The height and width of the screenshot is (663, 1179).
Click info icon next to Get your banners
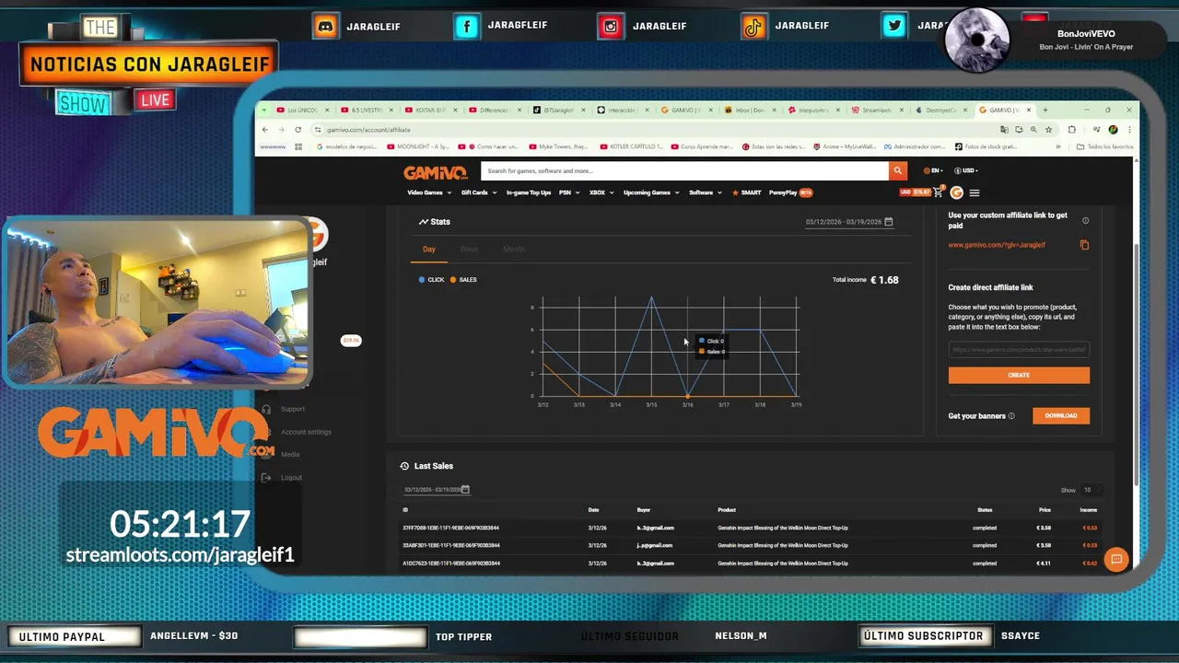click(1011, 416)
